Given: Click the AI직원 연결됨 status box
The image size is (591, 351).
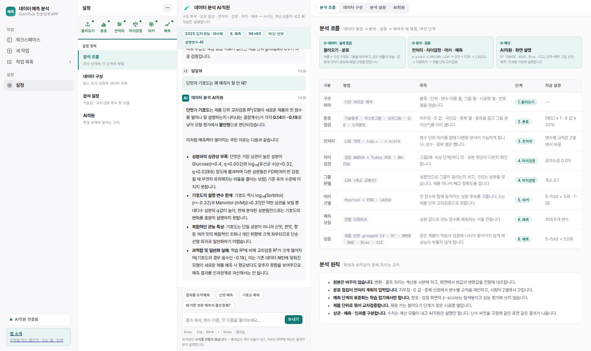Looking at the screenshot, I should click(x=39, y=320).
